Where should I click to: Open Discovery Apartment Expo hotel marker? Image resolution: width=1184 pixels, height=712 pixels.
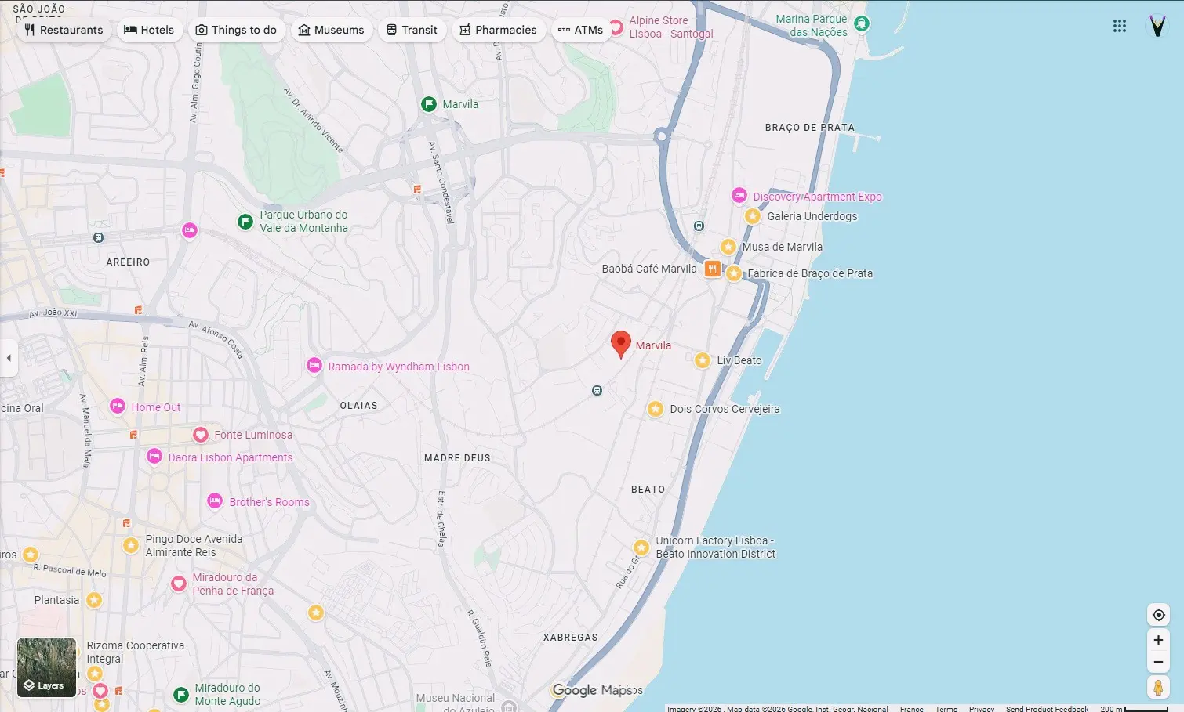click(739, 196)
